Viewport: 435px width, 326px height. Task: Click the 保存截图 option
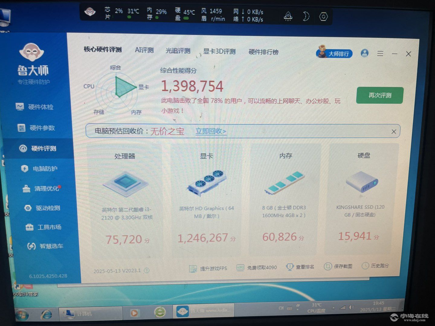pyautogui.click(x=338, y=266)
